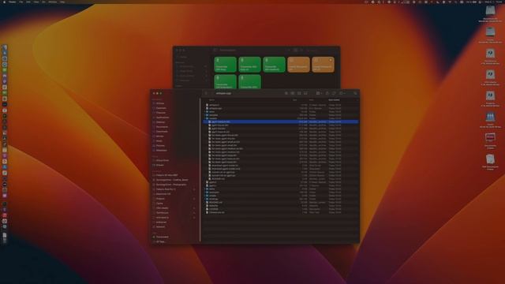Open iCloud Drive in the Finder sidebar
The width and height of the screenshot is (505, 284).
(x=162, y=160)
